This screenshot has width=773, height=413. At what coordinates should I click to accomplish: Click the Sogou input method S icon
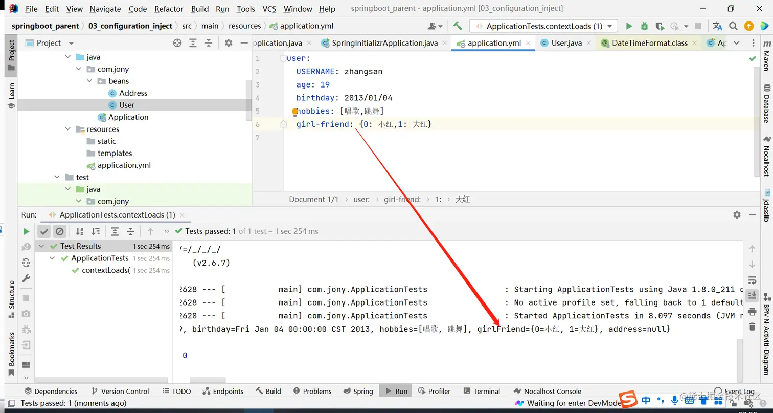click(x=628, y=400)
